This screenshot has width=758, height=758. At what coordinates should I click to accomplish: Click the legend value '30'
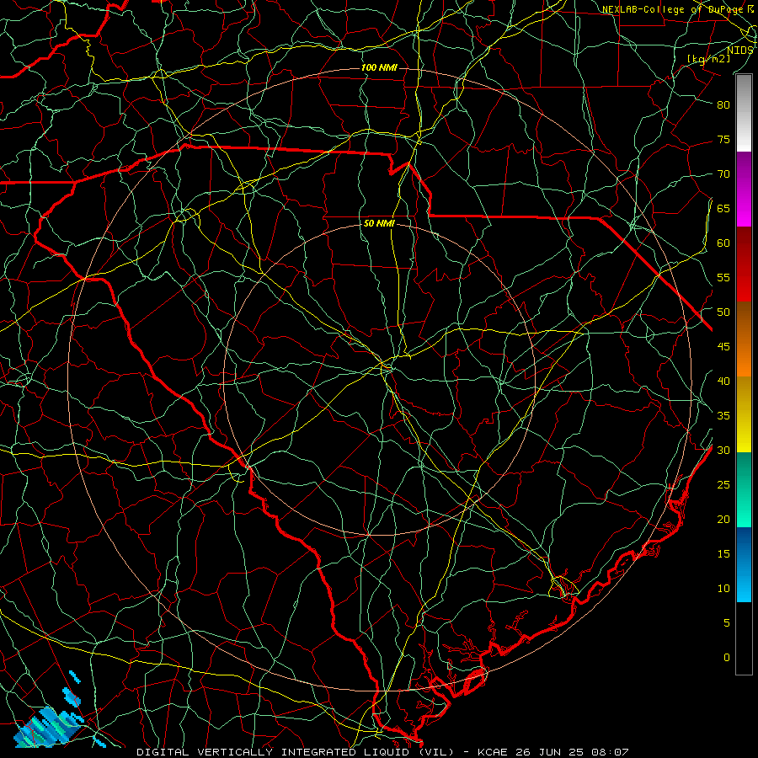(723, 451)
